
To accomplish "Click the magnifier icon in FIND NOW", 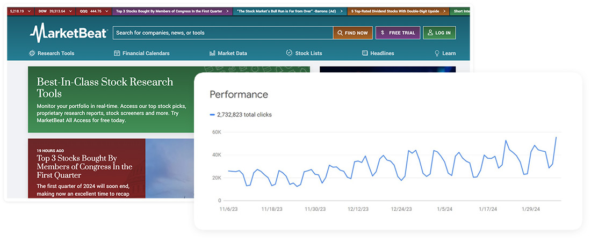I will tap(340, 33).
